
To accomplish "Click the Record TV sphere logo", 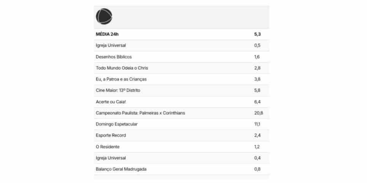I will (104, 16).
